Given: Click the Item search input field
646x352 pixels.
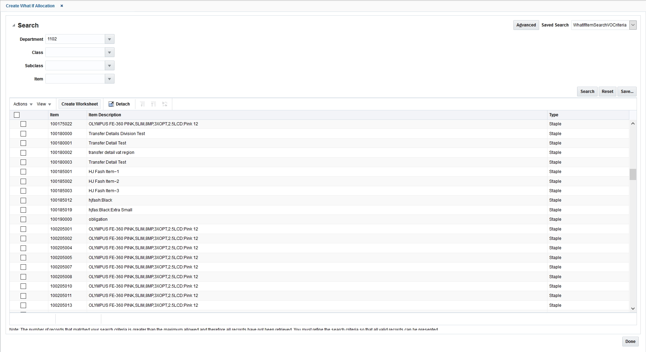Looking at the screenshot, I should point(75,79).
